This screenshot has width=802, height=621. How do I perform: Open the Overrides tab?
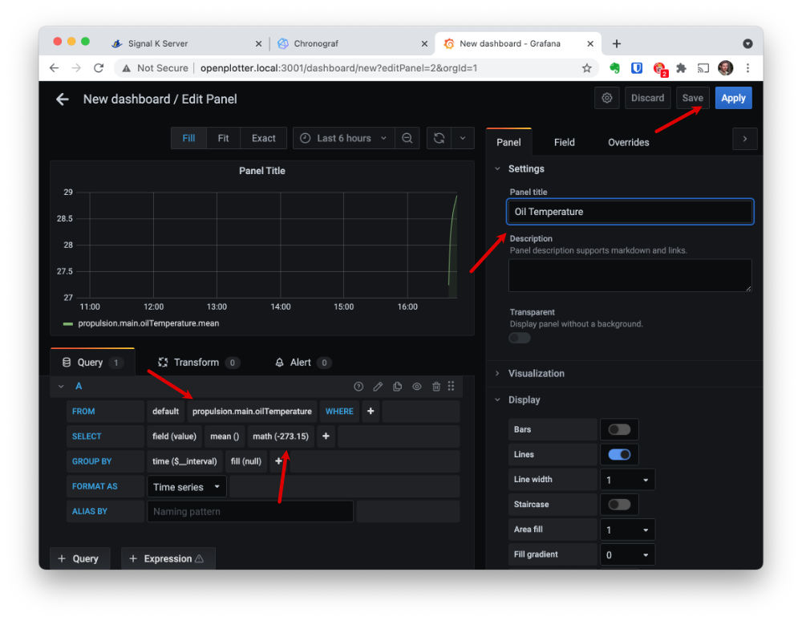point(628,142)
